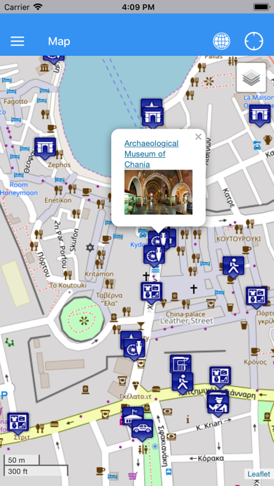Tap the pink shopping cart symbol
274x486 pixels.
(133, 476)
